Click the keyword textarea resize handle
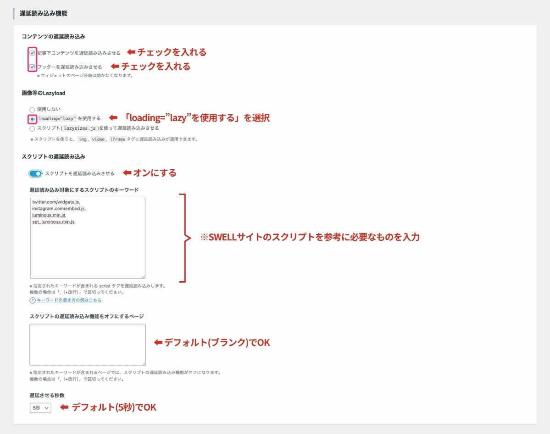Viewport: 550px width, 434px height. 144,276
